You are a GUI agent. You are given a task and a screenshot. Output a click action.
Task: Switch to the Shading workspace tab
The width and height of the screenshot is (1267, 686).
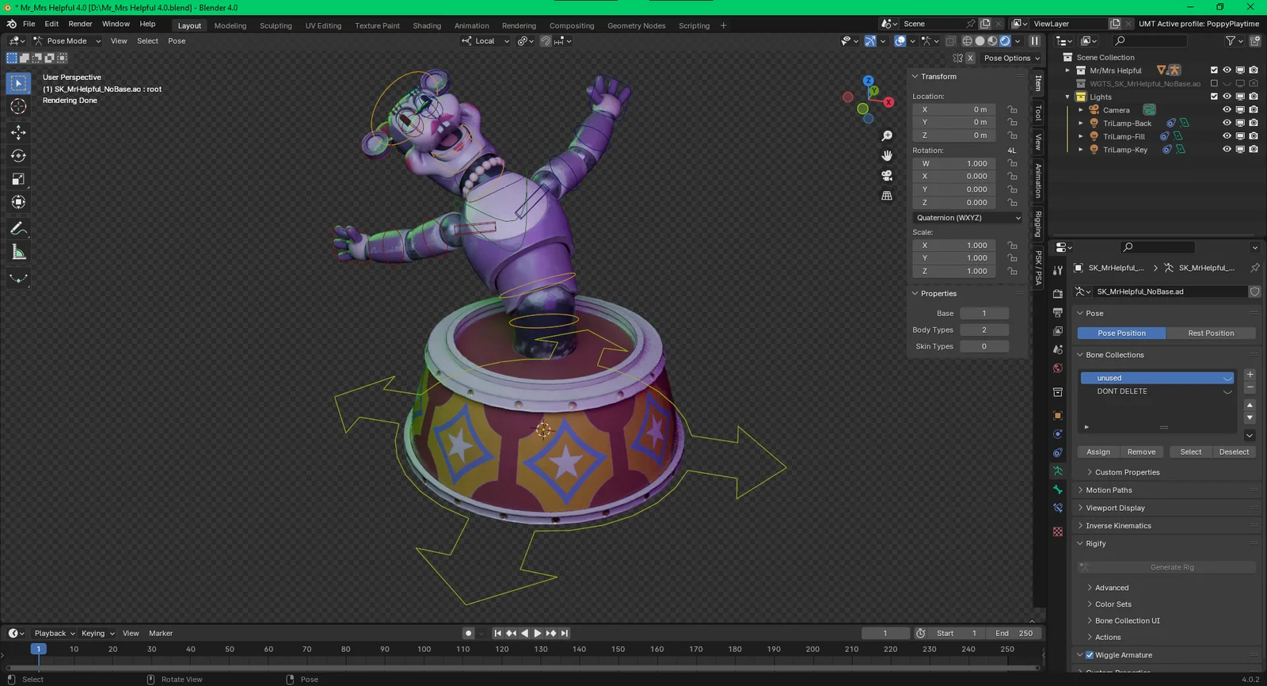pos(427,25)
